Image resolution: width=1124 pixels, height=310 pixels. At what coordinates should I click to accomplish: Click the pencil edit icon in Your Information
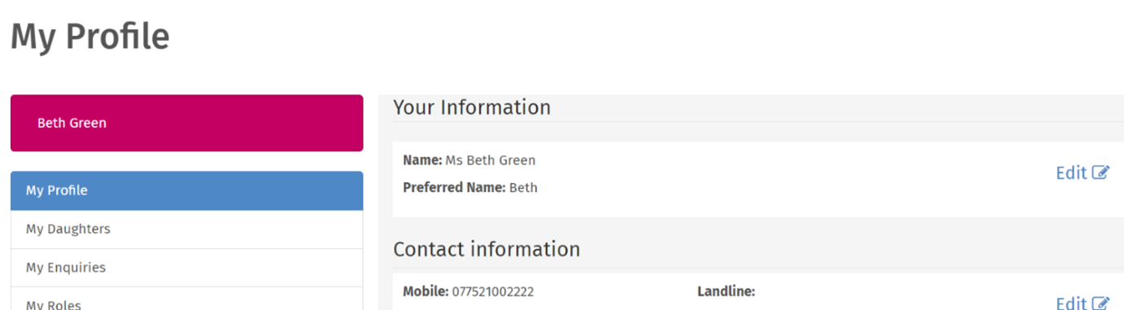1101,172
